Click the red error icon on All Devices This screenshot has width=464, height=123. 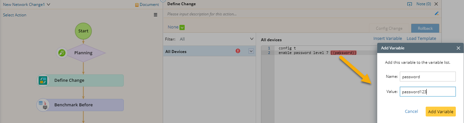point(238,51)
